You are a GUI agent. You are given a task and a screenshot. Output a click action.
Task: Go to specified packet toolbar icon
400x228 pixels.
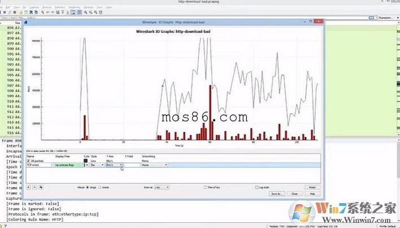[x=58, y=12]
